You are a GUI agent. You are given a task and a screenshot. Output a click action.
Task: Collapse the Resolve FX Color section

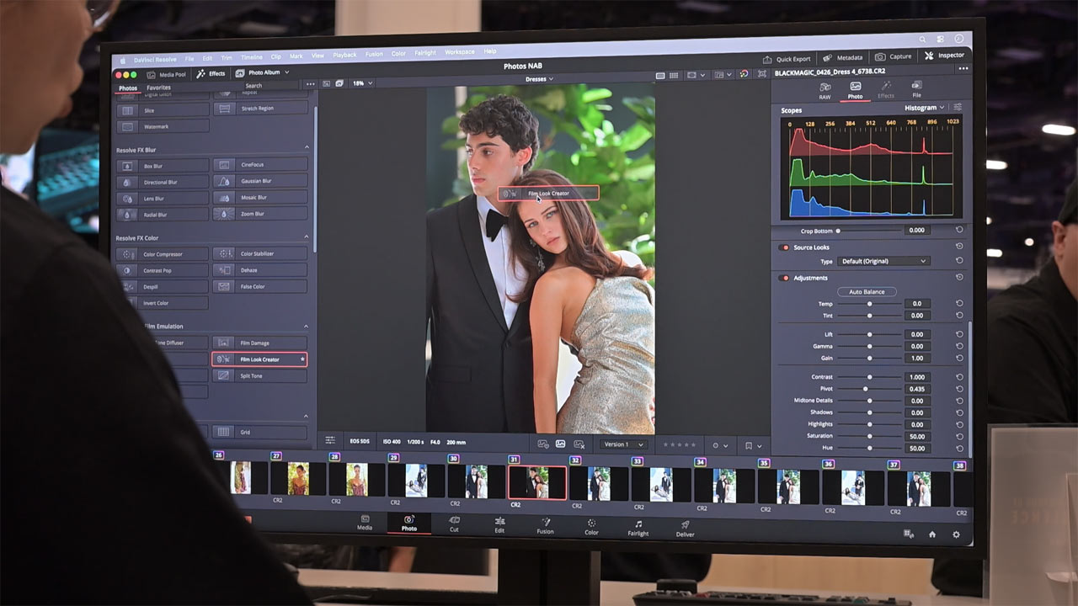(307, 238)
